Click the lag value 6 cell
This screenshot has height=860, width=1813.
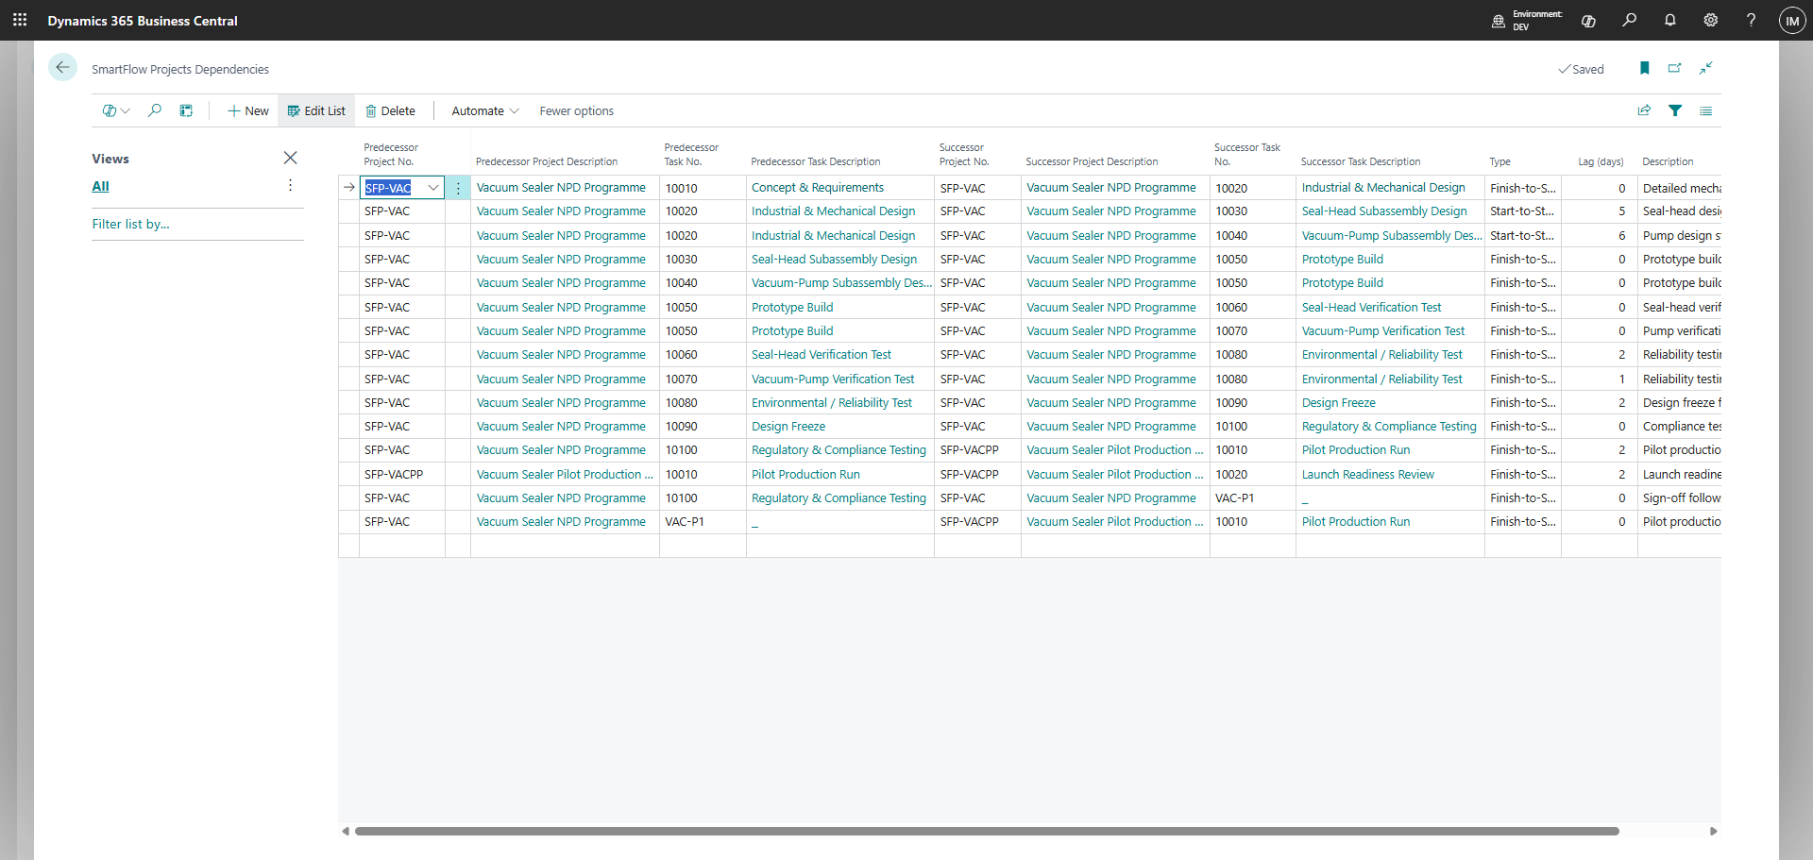pos(1599,235)
